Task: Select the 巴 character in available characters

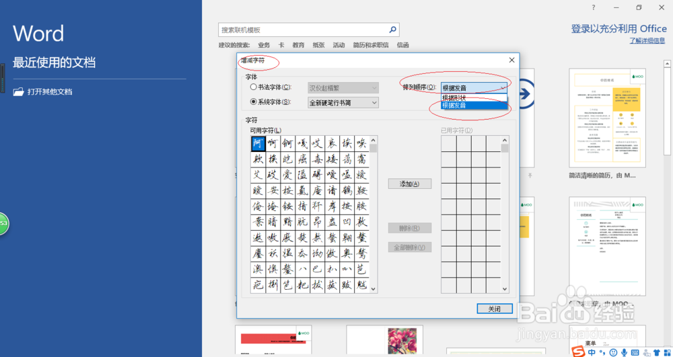Action: pos(318,270)
